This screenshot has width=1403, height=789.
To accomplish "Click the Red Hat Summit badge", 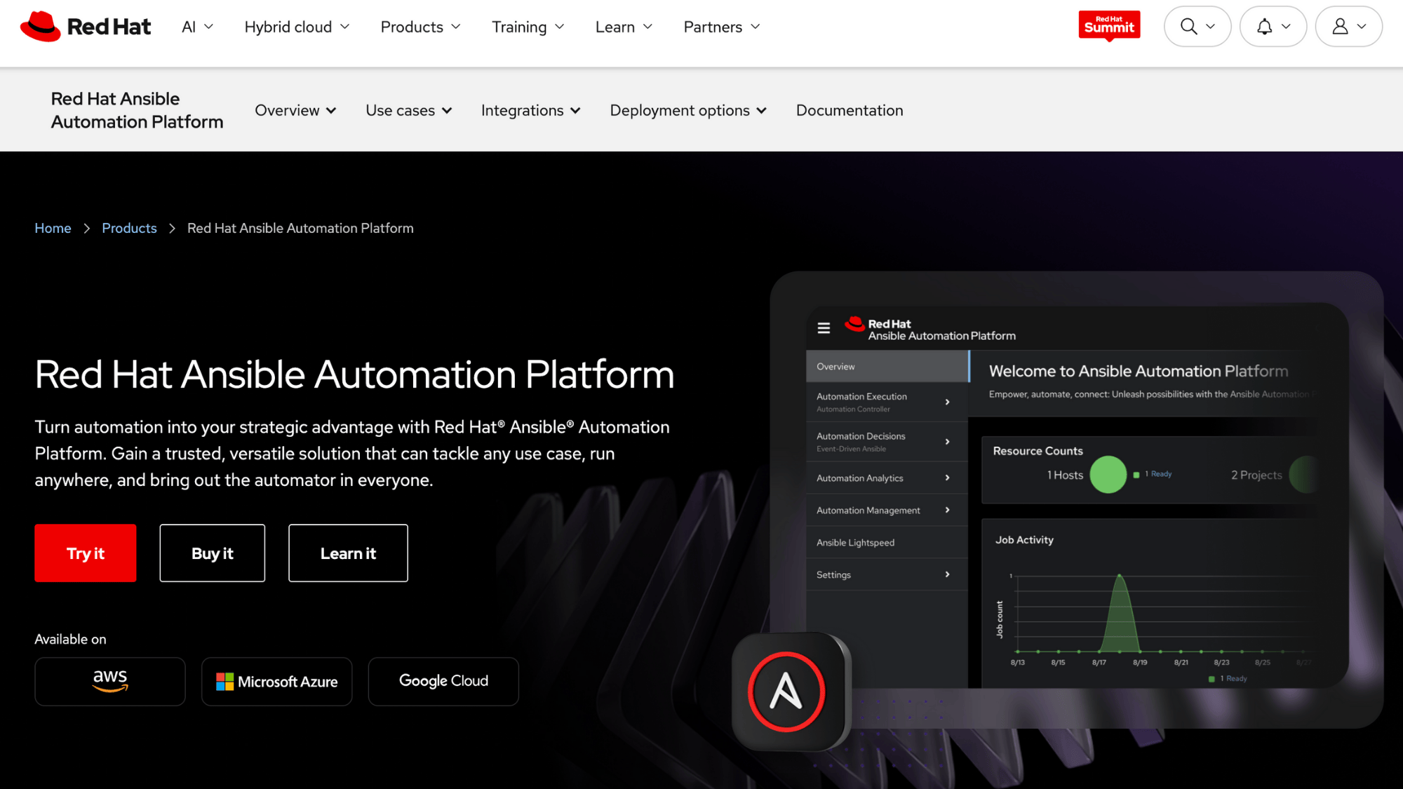I will click(x=1109, y=25).
